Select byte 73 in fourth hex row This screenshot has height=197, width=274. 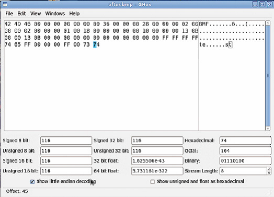coord(86,44)
